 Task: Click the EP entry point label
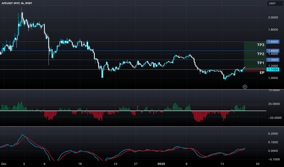(x=262, y=73)
